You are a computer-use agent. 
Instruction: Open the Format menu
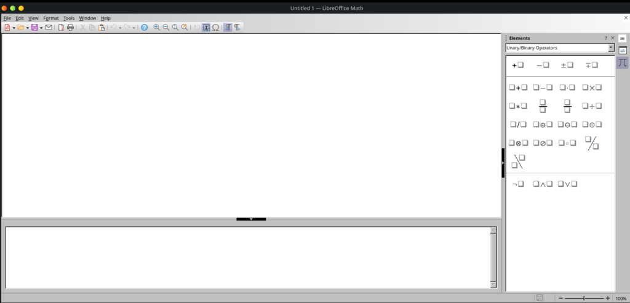pos(51,18)
